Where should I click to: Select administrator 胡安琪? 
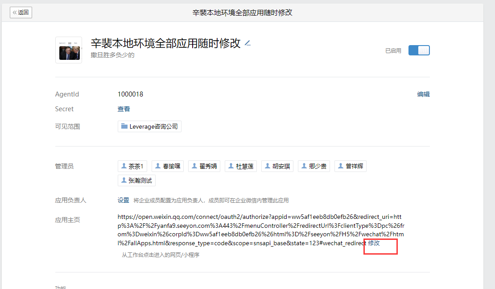click(x=277, y=166)
